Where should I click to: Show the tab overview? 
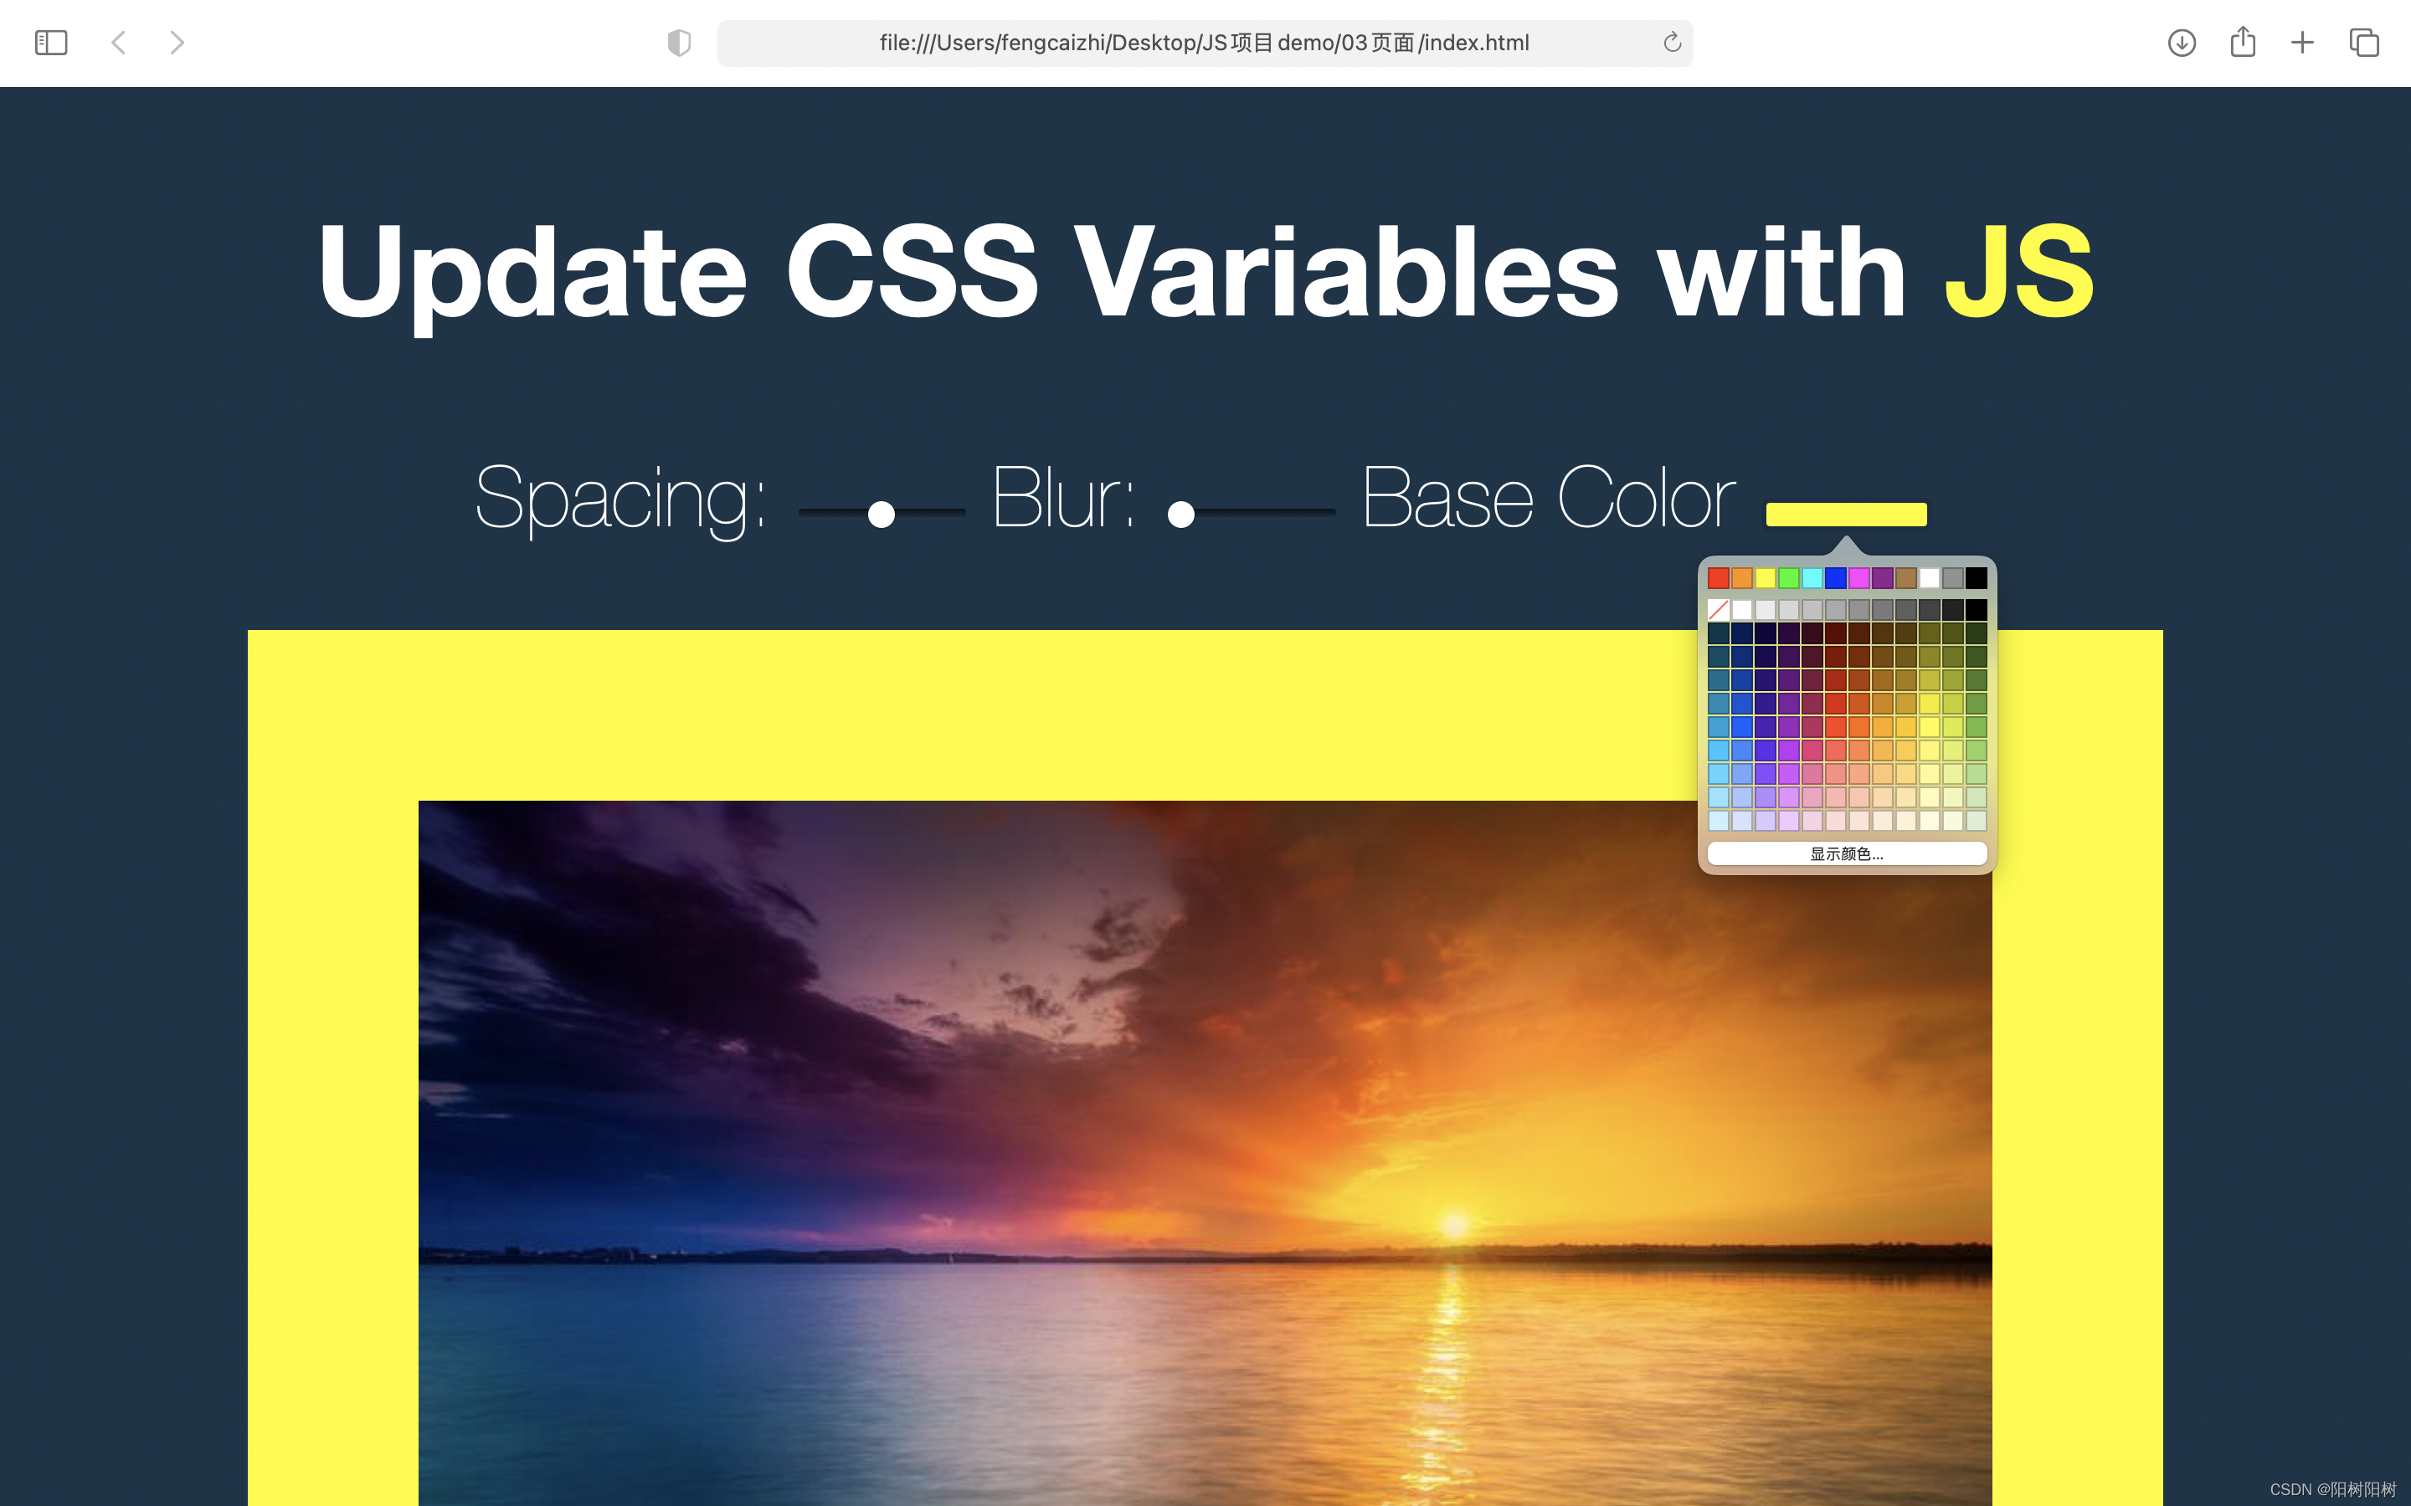(x=2364, y=43)
